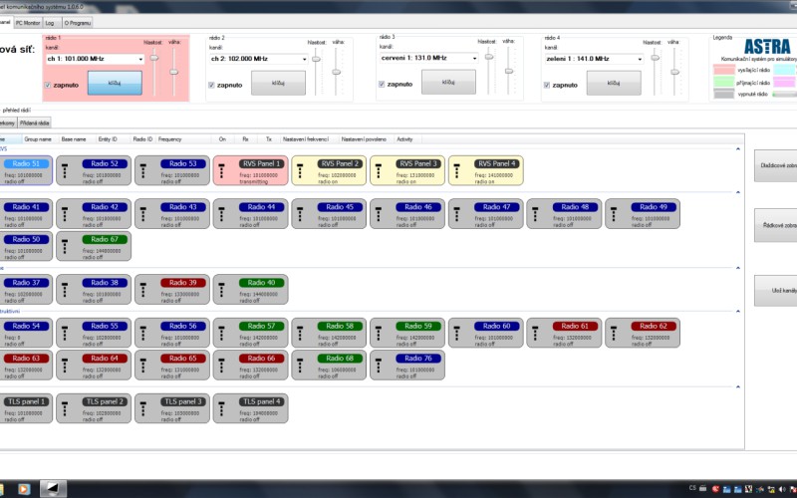Click the Frequency column header

(169, 139)
